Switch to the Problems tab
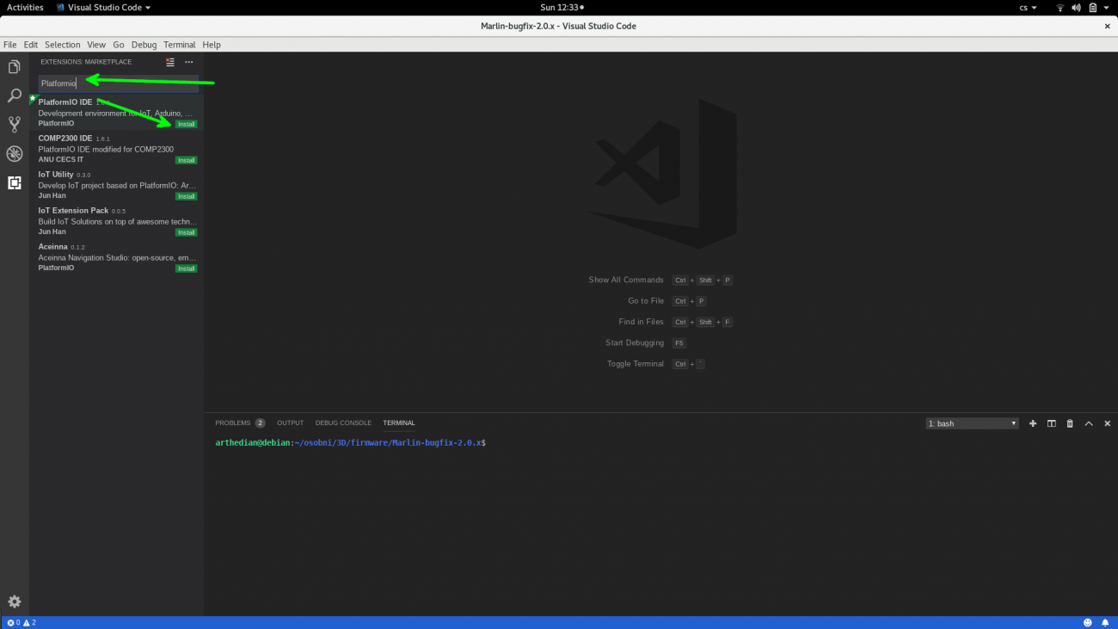Viewport: 1118px width, 629px height. pos(240,423)
